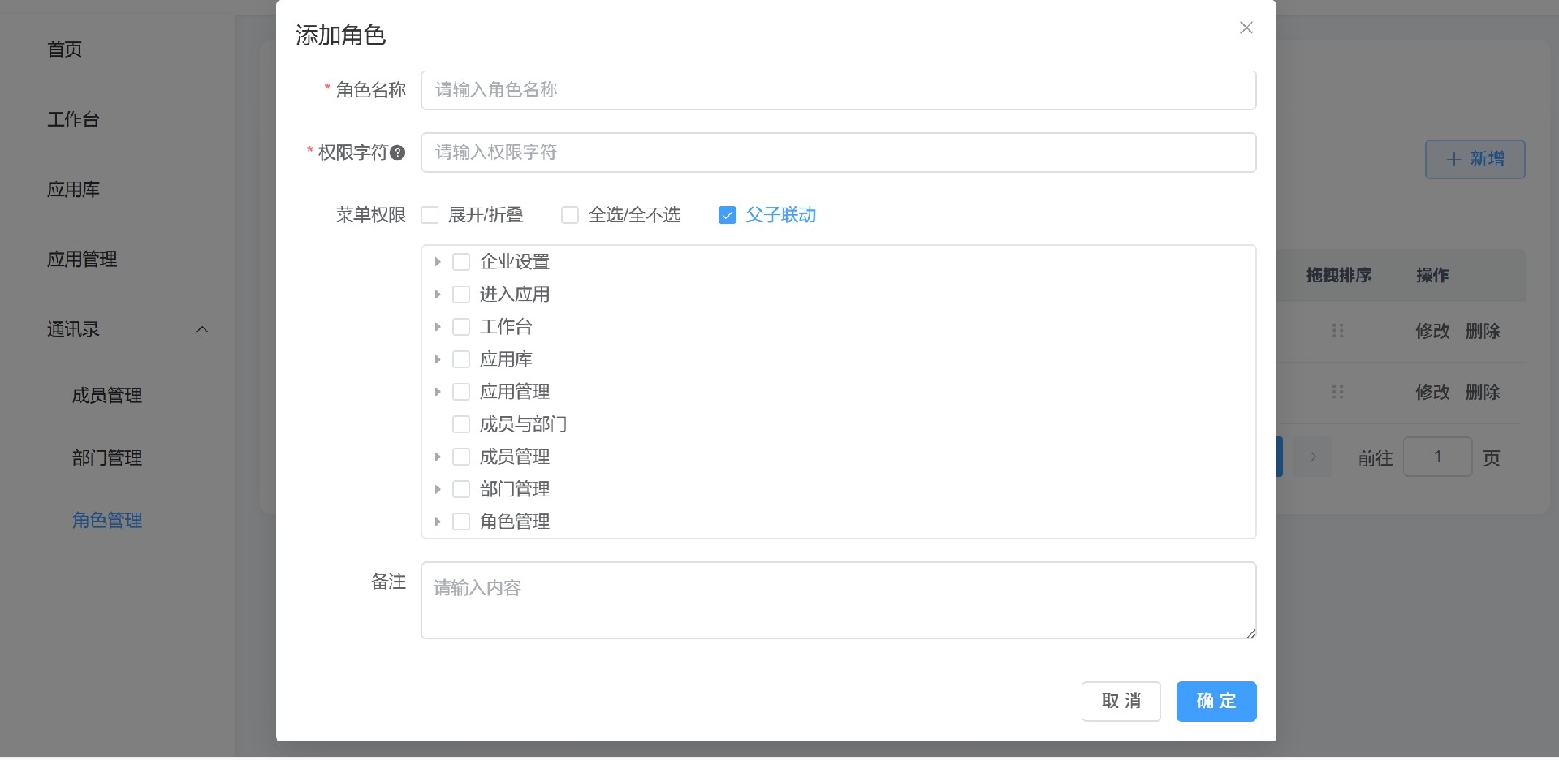Click the 删除 link in the first row
The width and height of the screenshot is (1559, 760).
(x=1483, y=331)
